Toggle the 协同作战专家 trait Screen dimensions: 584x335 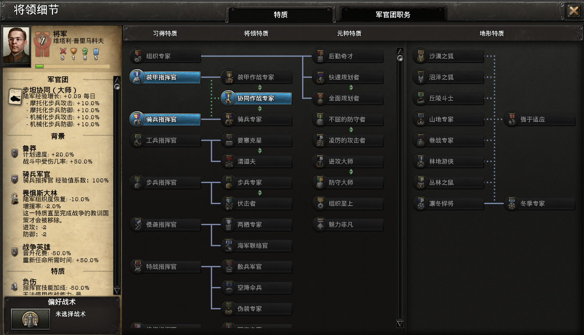pos(257,99)
